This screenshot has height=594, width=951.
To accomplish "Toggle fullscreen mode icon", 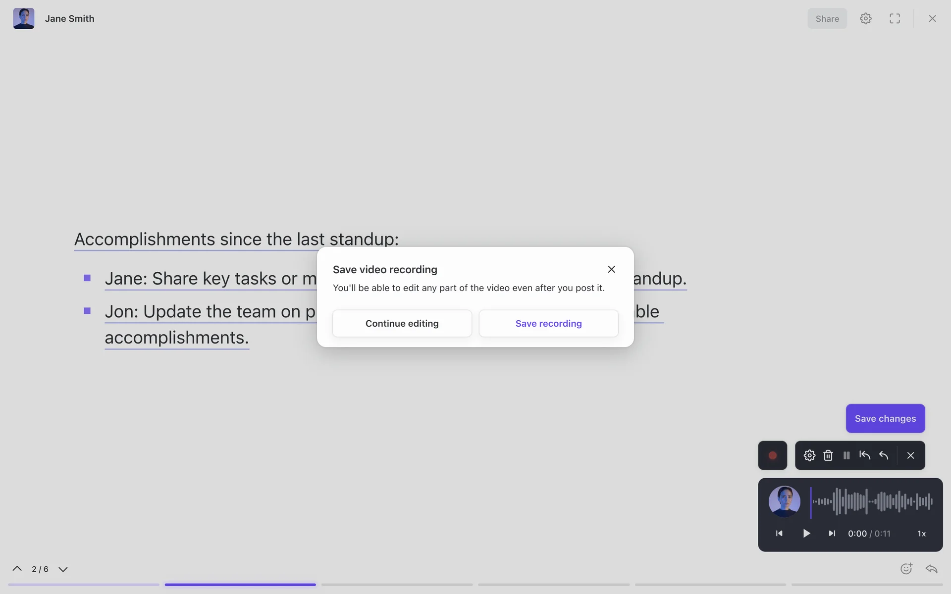I will pos(895,18).
